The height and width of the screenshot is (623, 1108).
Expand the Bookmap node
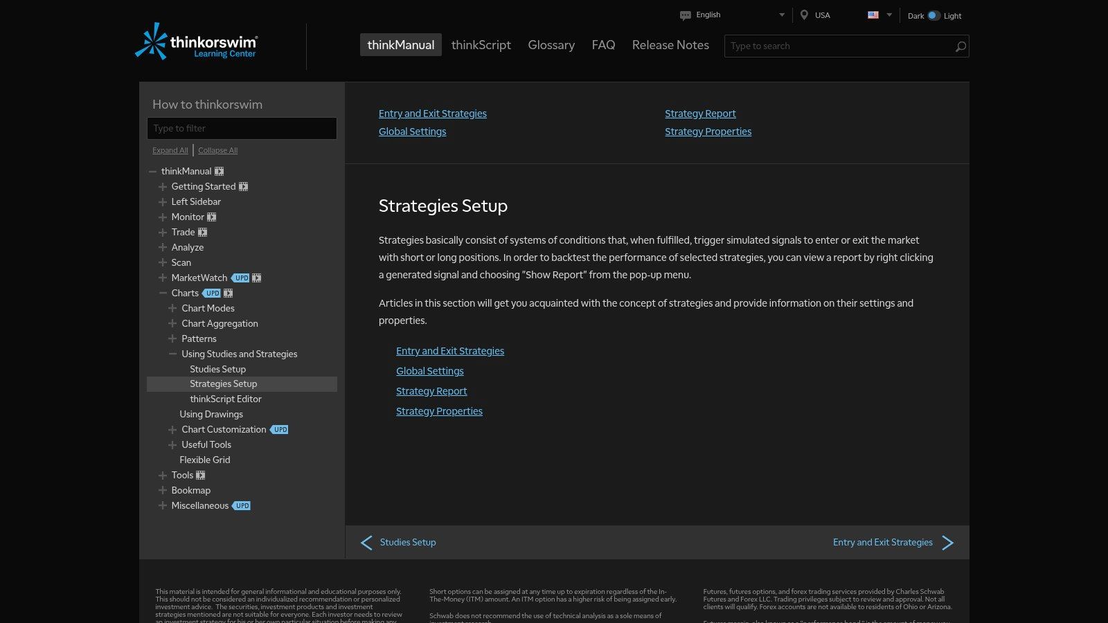(x=163, y=490)
